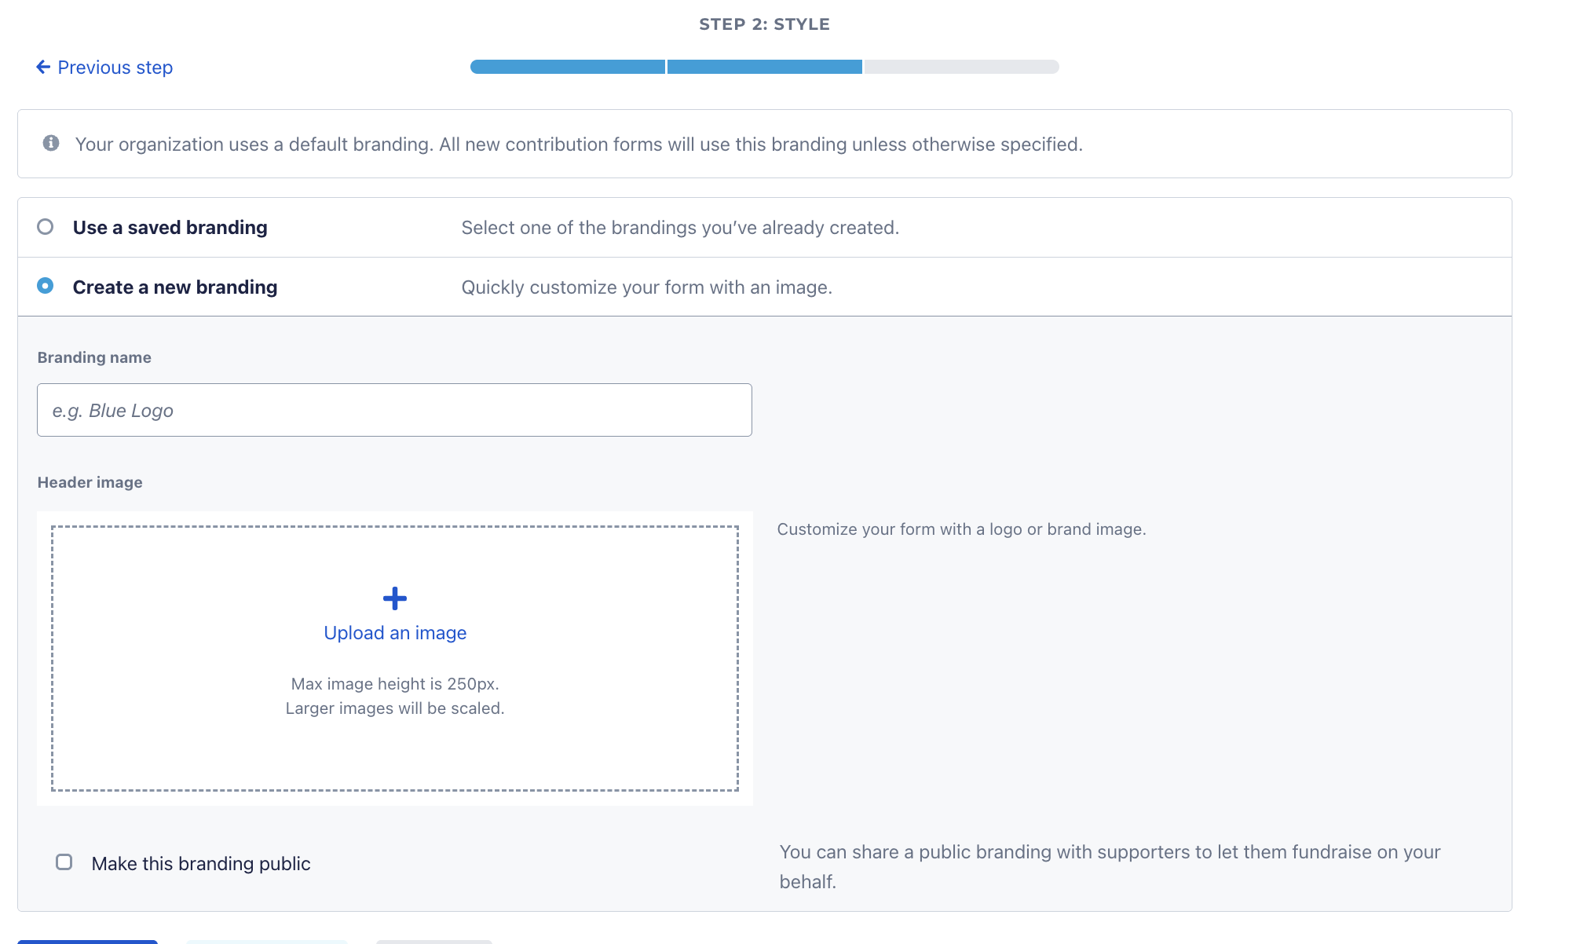Click the public branding sharing description

[1110, 867]
